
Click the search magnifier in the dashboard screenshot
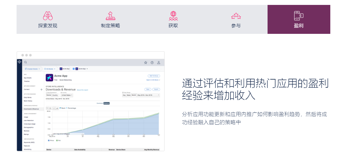(26, 62)
